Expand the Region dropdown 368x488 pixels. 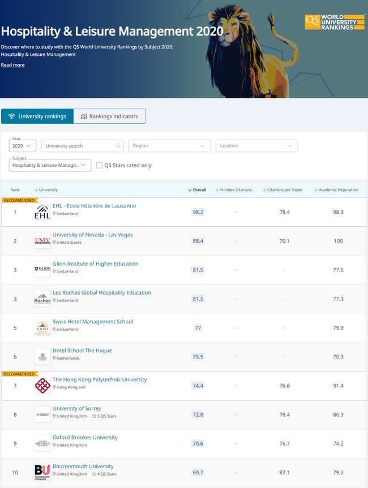[x=169, y=146]
